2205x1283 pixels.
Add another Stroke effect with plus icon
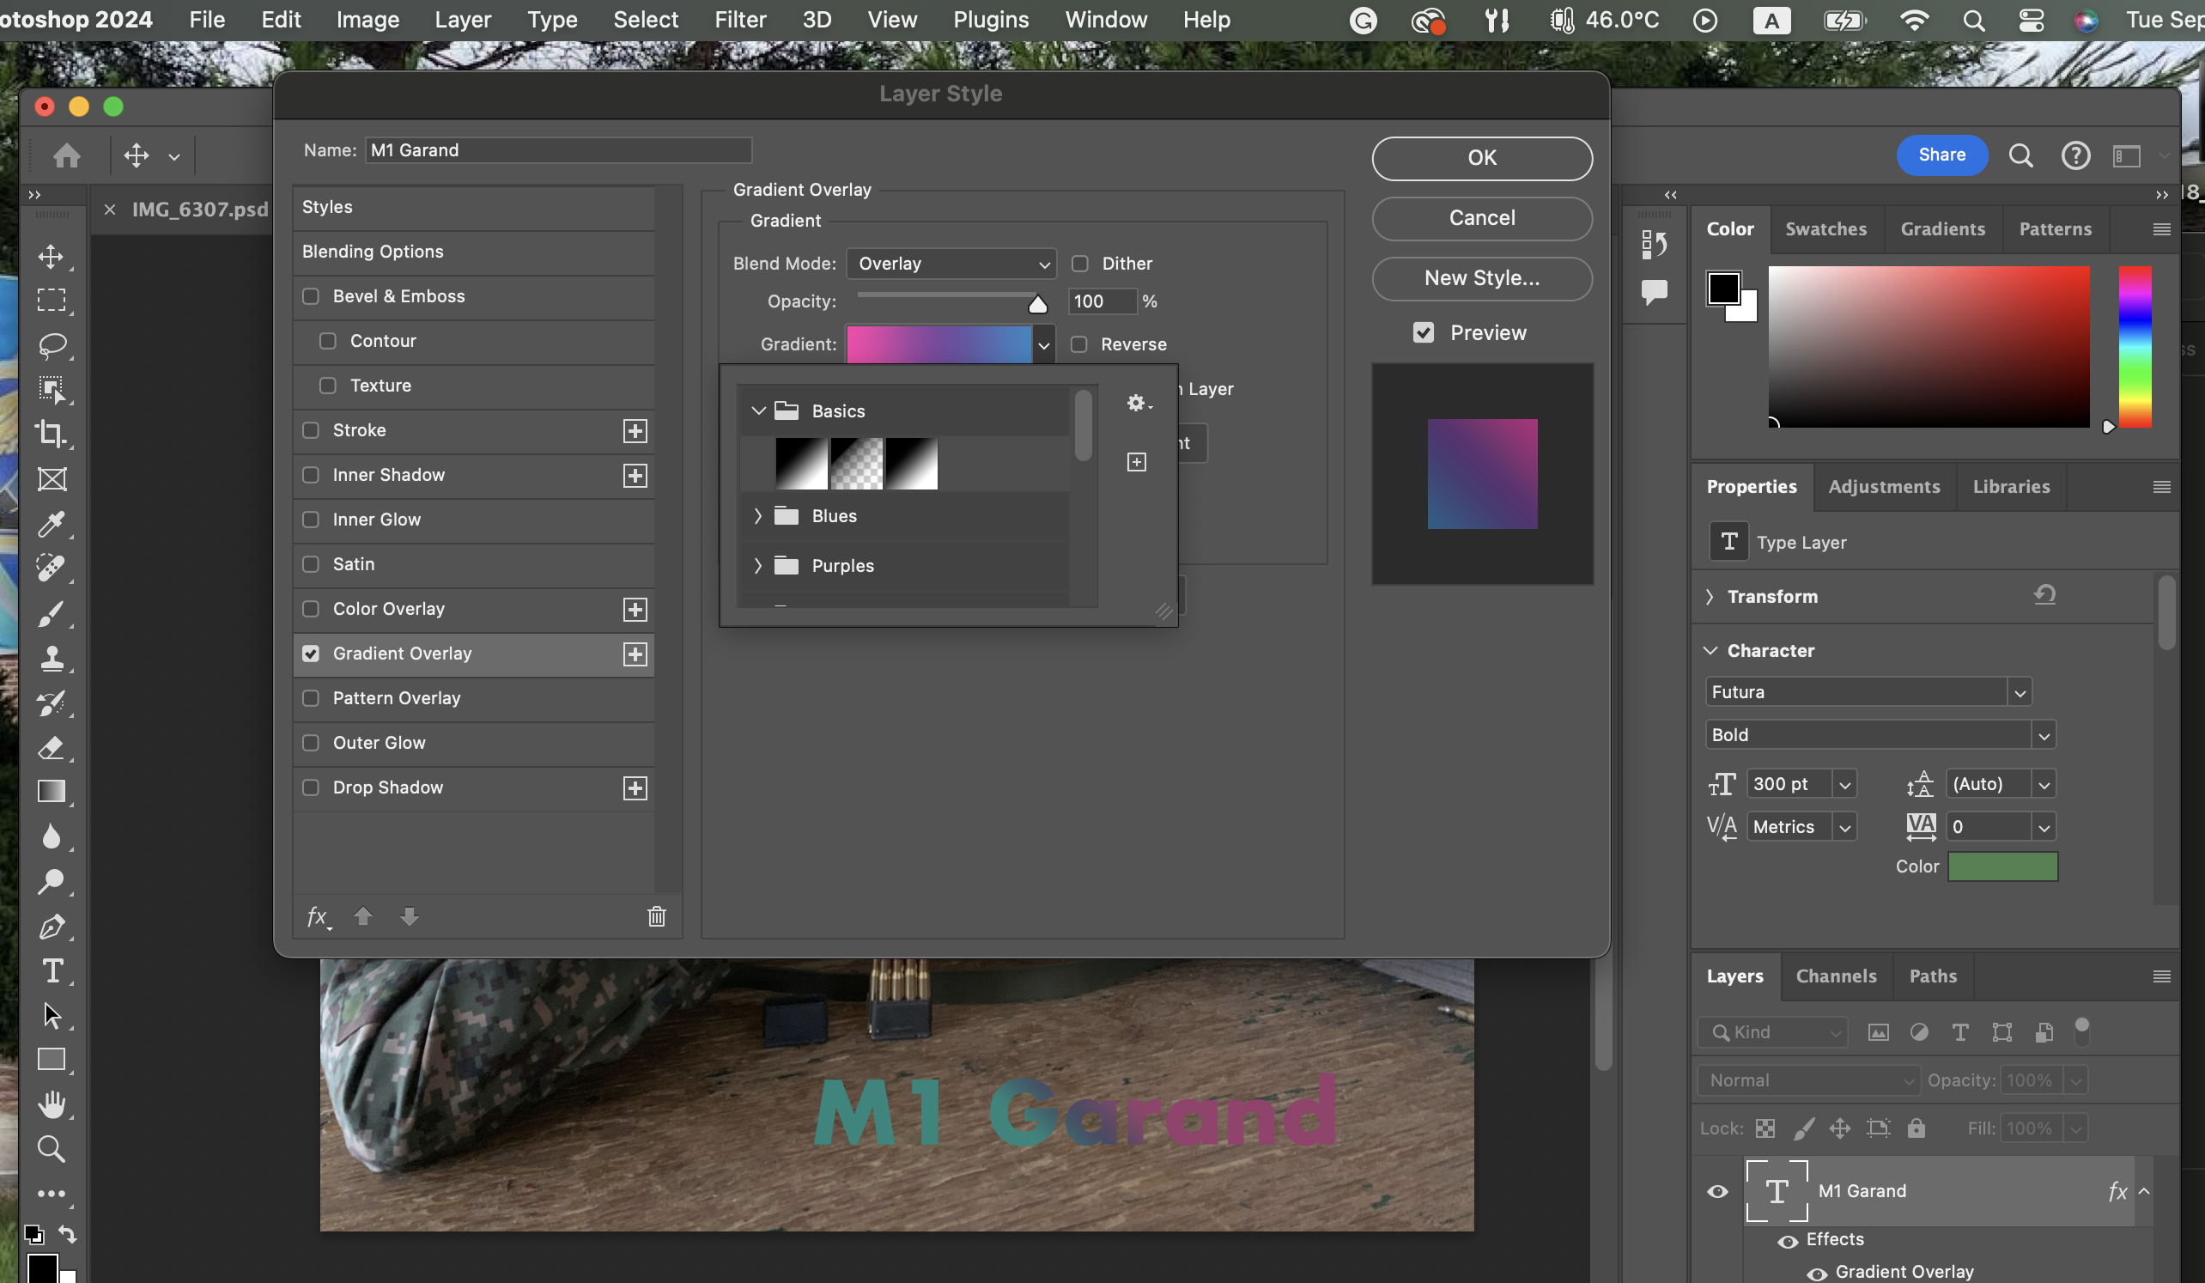click(635, 430)
